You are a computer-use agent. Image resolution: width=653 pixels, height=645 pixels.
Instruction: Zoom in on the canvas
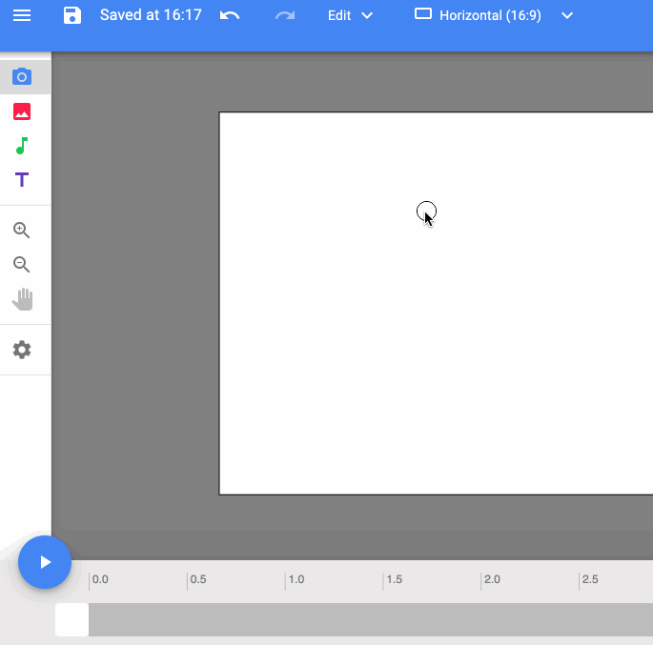pyautogui.click(x=21, y=230)
